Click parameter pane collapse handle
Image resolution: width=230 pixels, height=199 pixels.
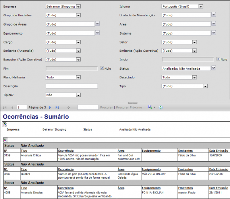[x=133, y=103]
